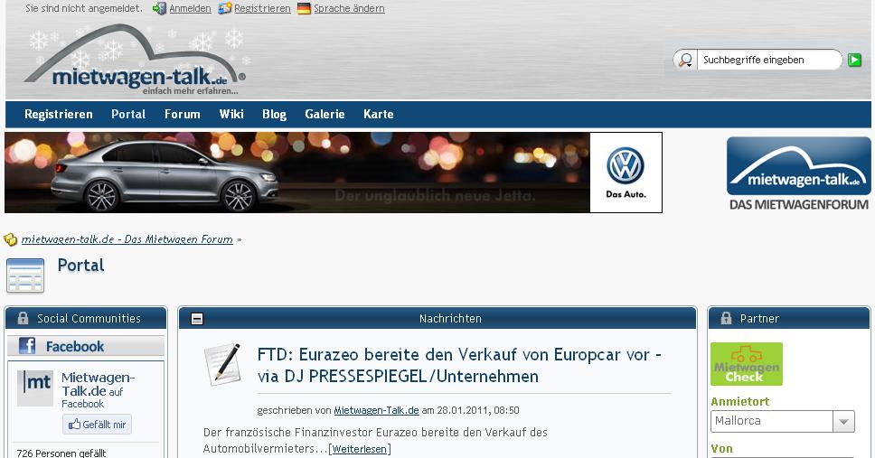Viewport: 875px width, 458px height.
Task: Open the Galerie menu item
Action: coord(325,114)
